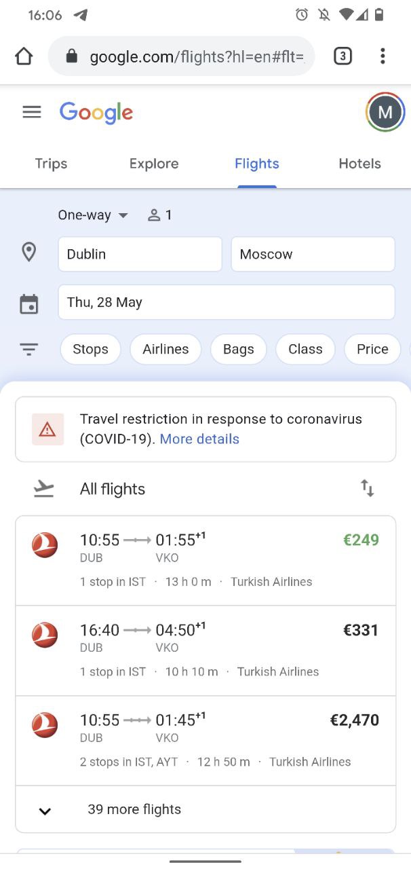411x869 pixels.
Task: Tap the sort flights arrows icon
Action: click(367, 488)
